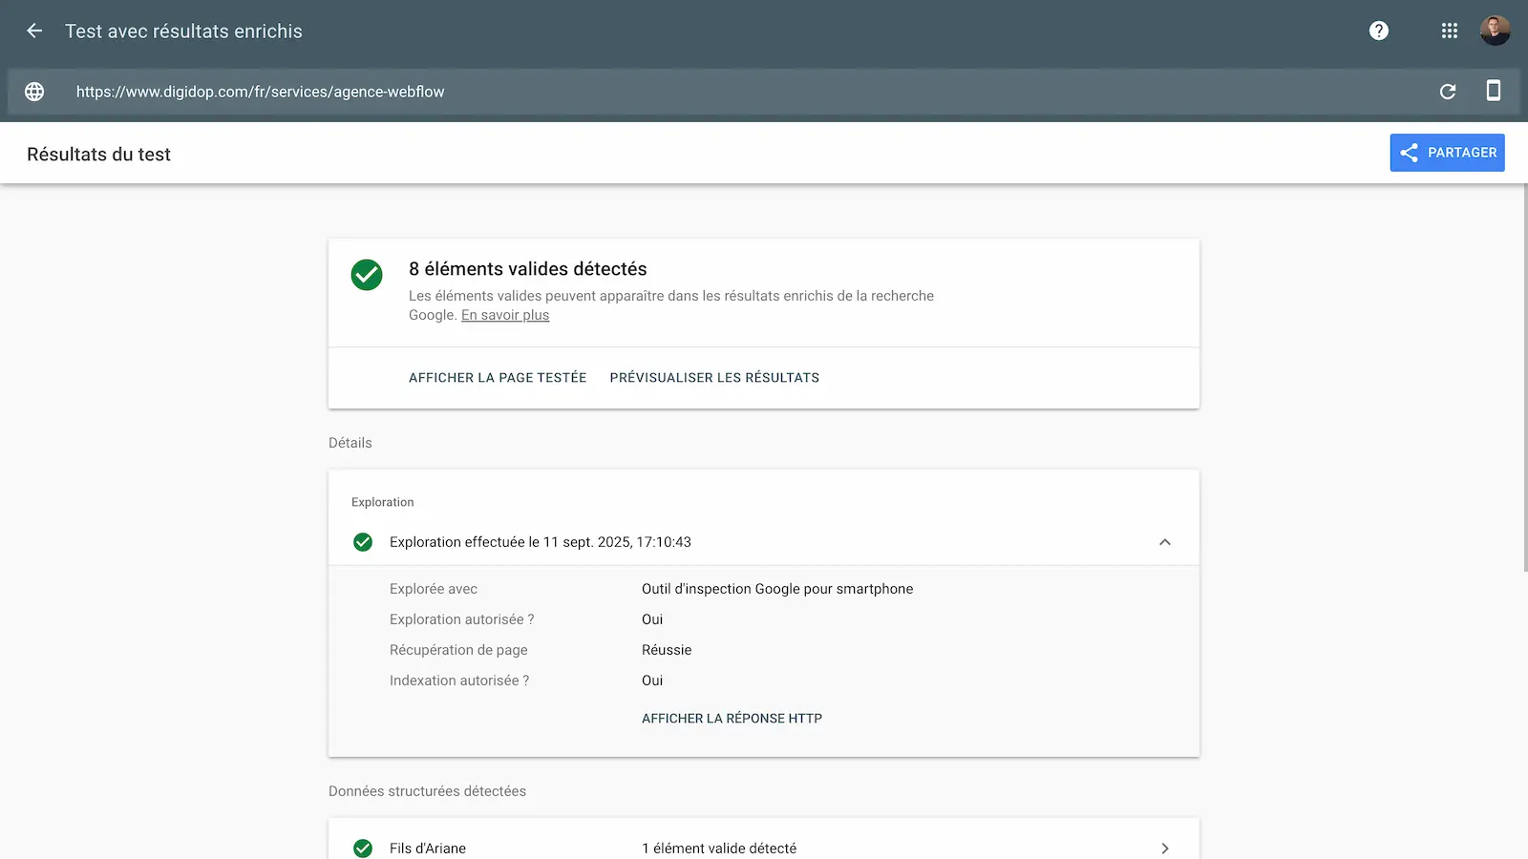Image resolution: width=1528 pixels, height=859 pixels.
Task: Click the Test avec résultats enrichis title
Action: pos(183,31)
